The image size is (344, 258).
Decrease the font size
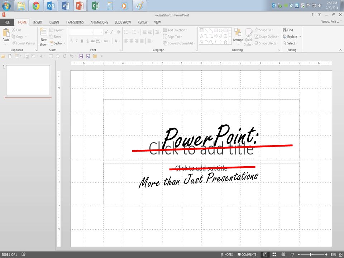tap(111, 32)
